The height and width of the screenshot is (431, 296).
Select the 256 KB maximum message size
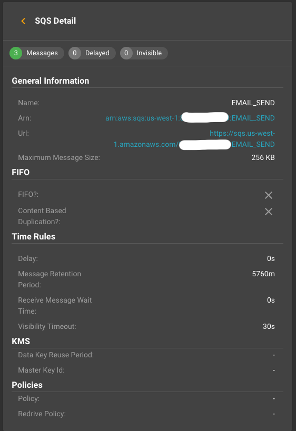tap(263, 157)
